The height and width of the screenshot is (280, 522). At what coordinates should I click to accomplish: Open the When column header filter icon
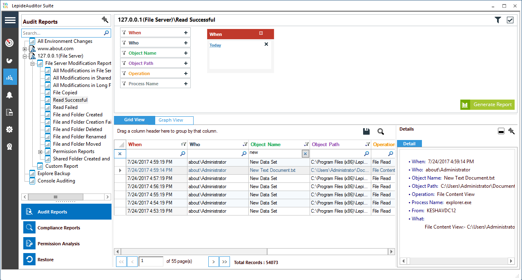click(x=183, y=144)
